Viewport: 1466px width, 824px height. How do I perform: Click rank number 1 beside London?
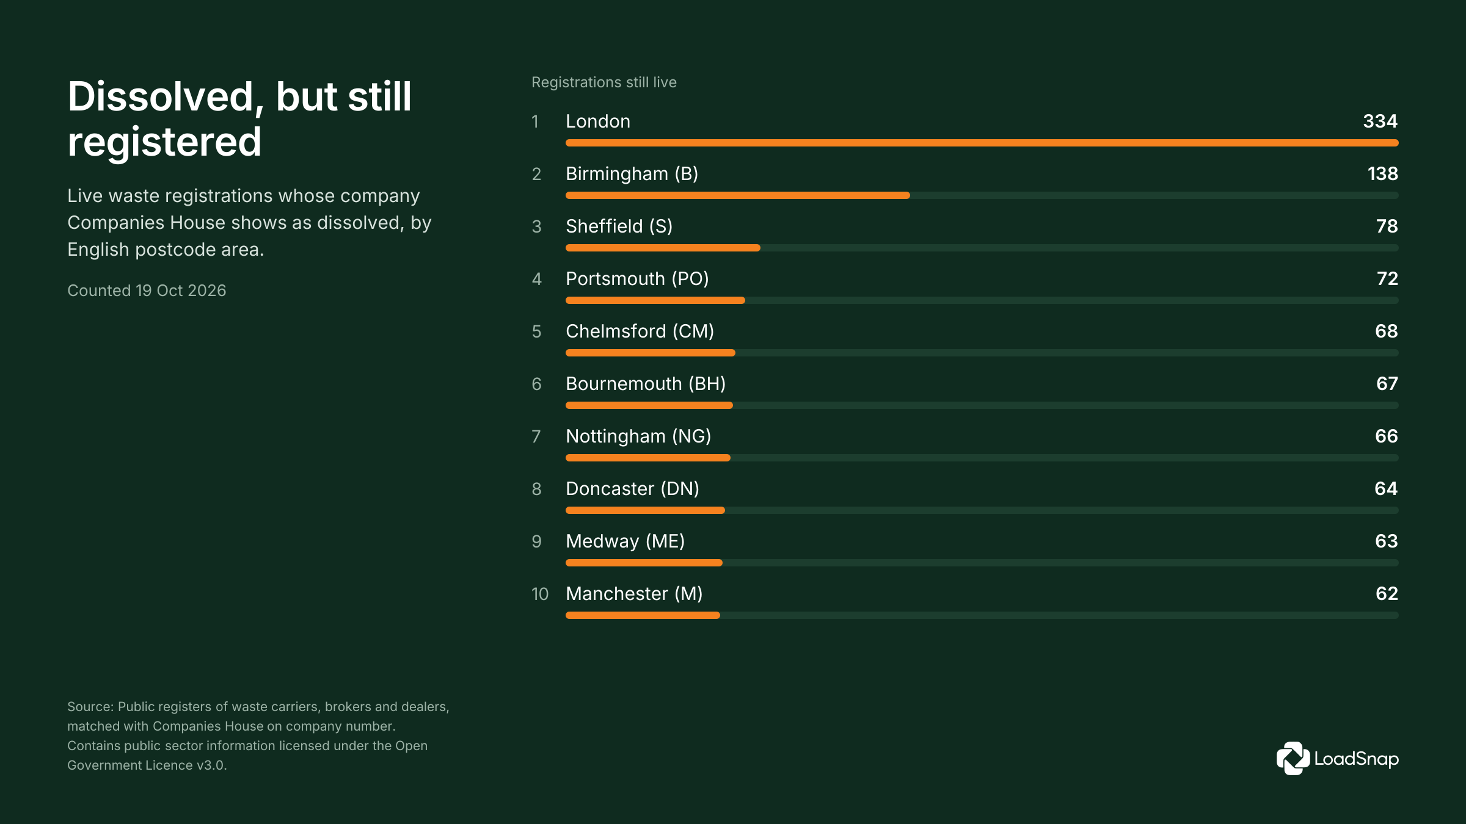pos(535,121)
